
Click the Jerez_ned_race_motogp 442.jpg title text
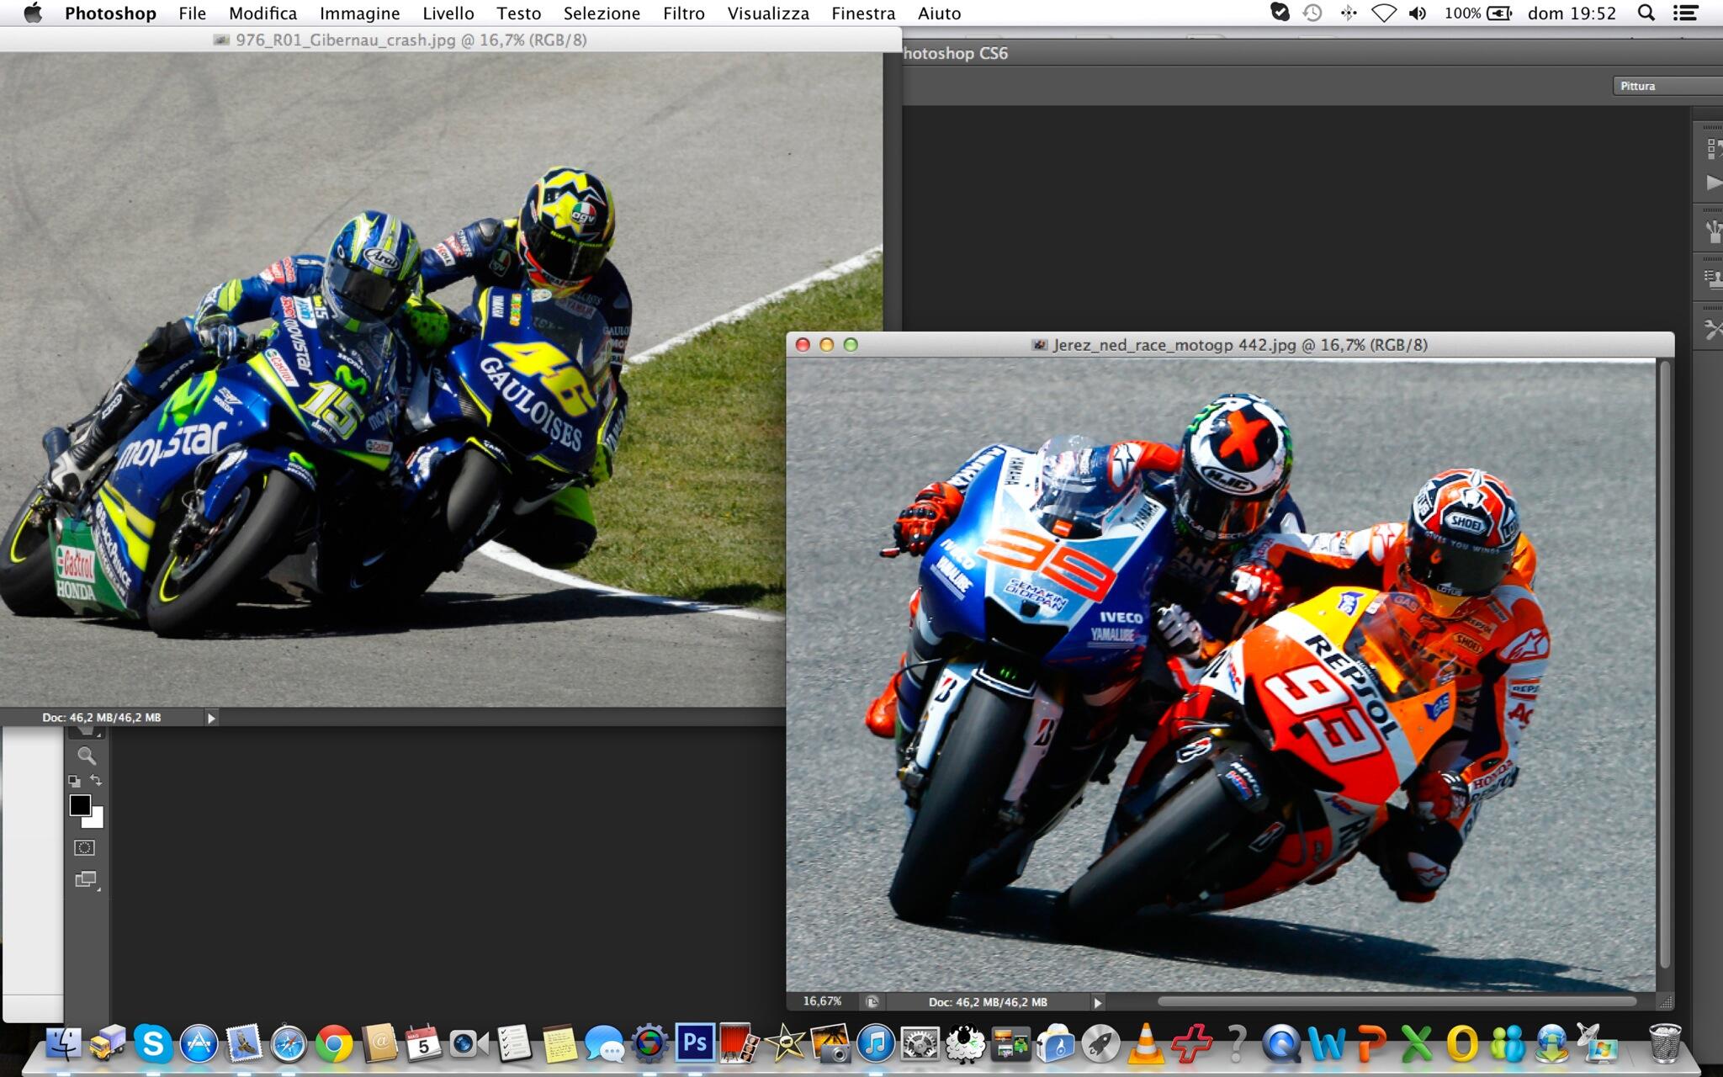(x=1240, y=345)
